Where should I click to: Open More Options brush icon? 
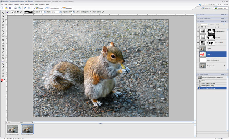point(103,12)
